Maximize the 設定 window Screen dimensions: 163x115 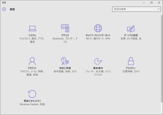click(152, 3)
